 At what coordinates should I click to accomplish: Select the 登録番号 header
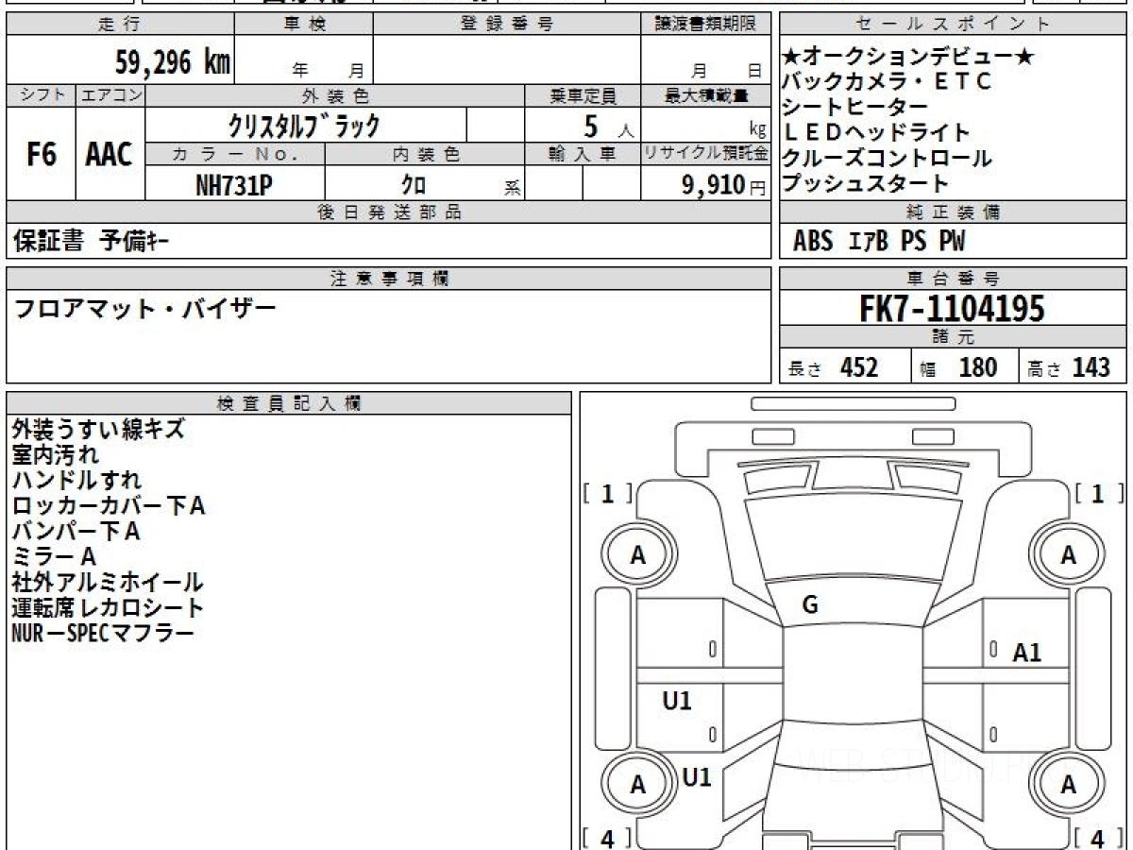pos(507,25)
